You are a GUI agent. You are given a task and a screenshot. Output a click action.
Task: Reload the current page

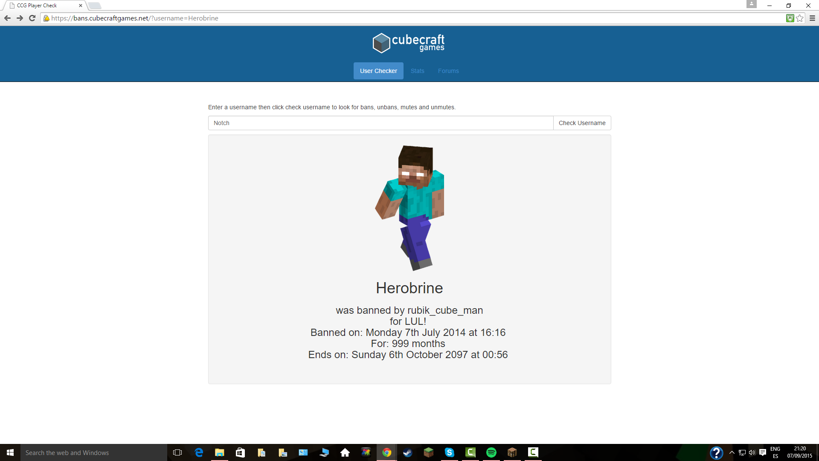[32, 18]
